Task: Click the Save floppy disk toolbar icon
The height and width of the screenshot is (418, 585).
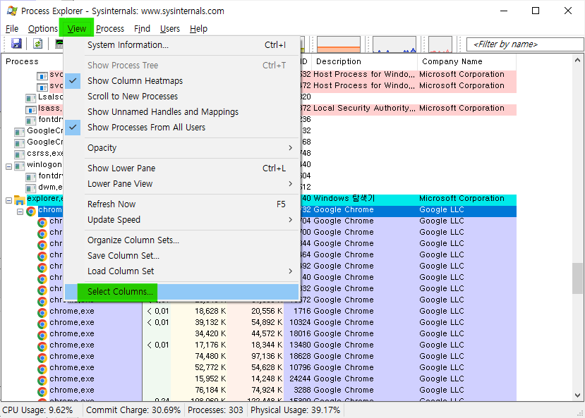Action: 16,44
